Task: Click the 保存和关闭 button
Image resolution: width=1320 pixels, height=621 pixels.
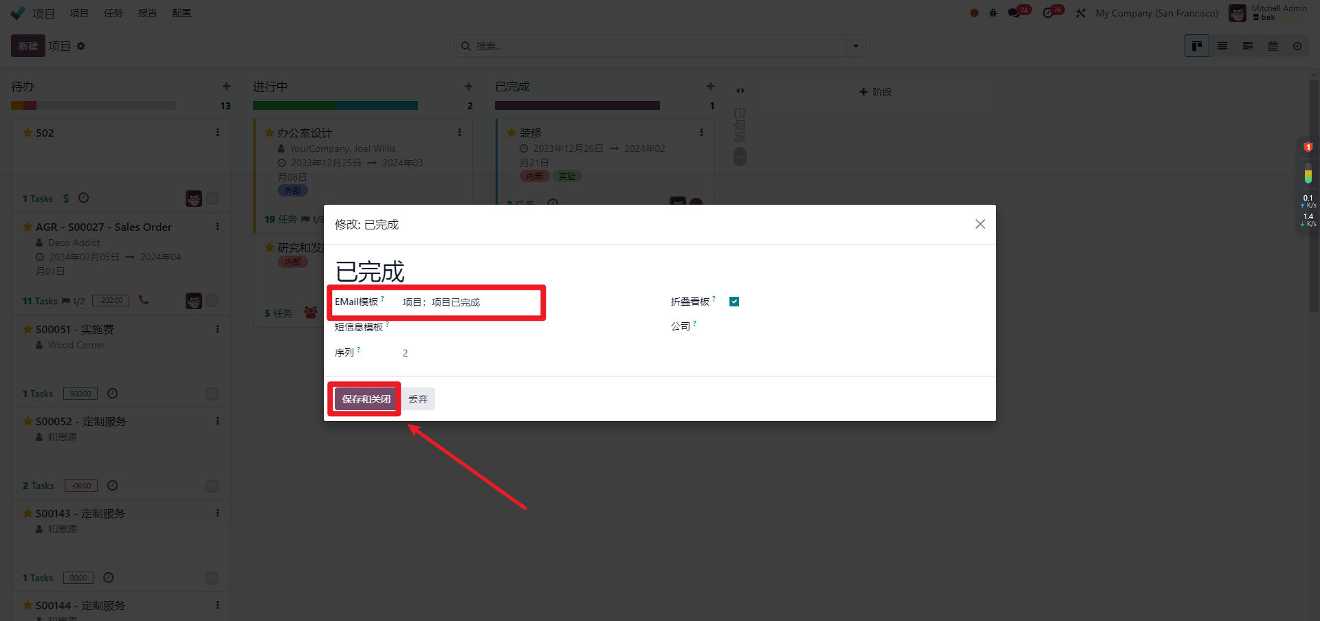Action: coord(366,399)
